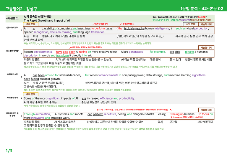Click the Korean title 'AI의 급속한 성장과 영향'
The image size is (227, 160).
pyautogui.click(x=38, y=17)
